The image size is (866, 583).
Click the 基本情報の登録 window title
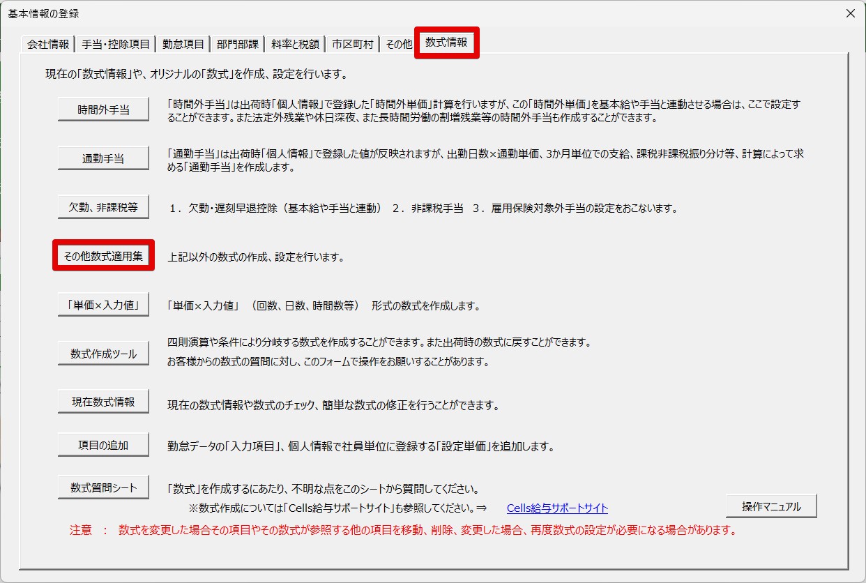(43, 14)
